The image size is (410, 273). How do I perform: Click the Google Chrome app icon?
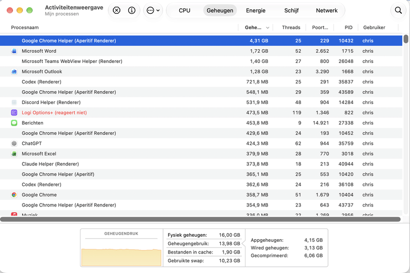[x=14, y=195]
